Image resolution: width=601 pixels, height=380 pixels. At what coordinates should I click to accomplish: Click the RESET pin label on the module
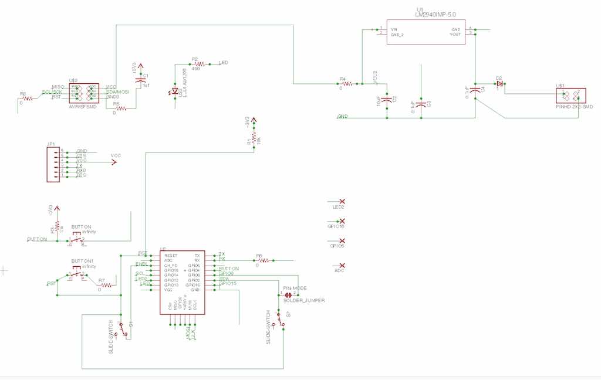(171, 256)
